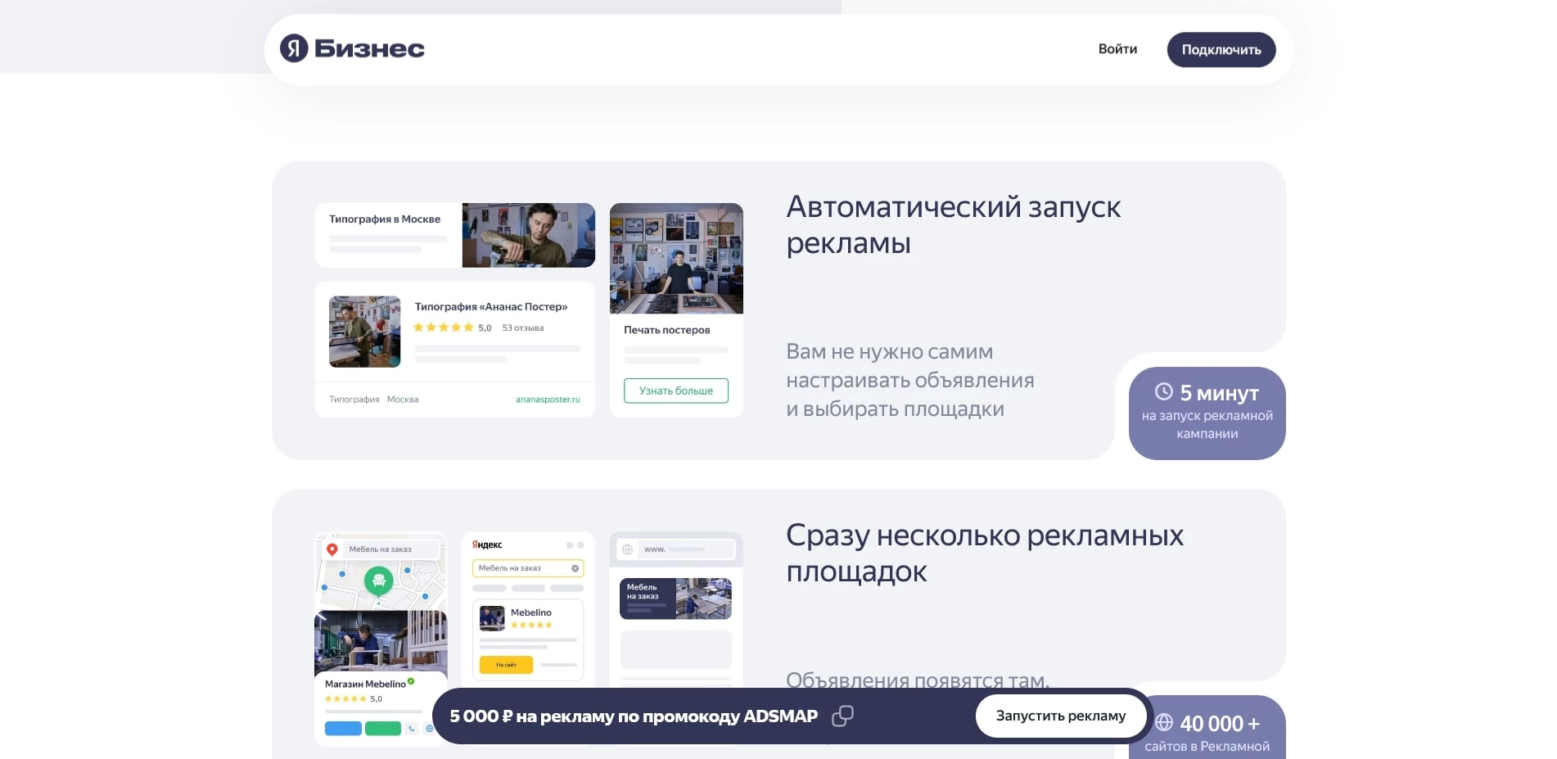Click inside the Мебель на заказ search input
The width and height of the screenshot is (1557, 759).
click(516, 568)
